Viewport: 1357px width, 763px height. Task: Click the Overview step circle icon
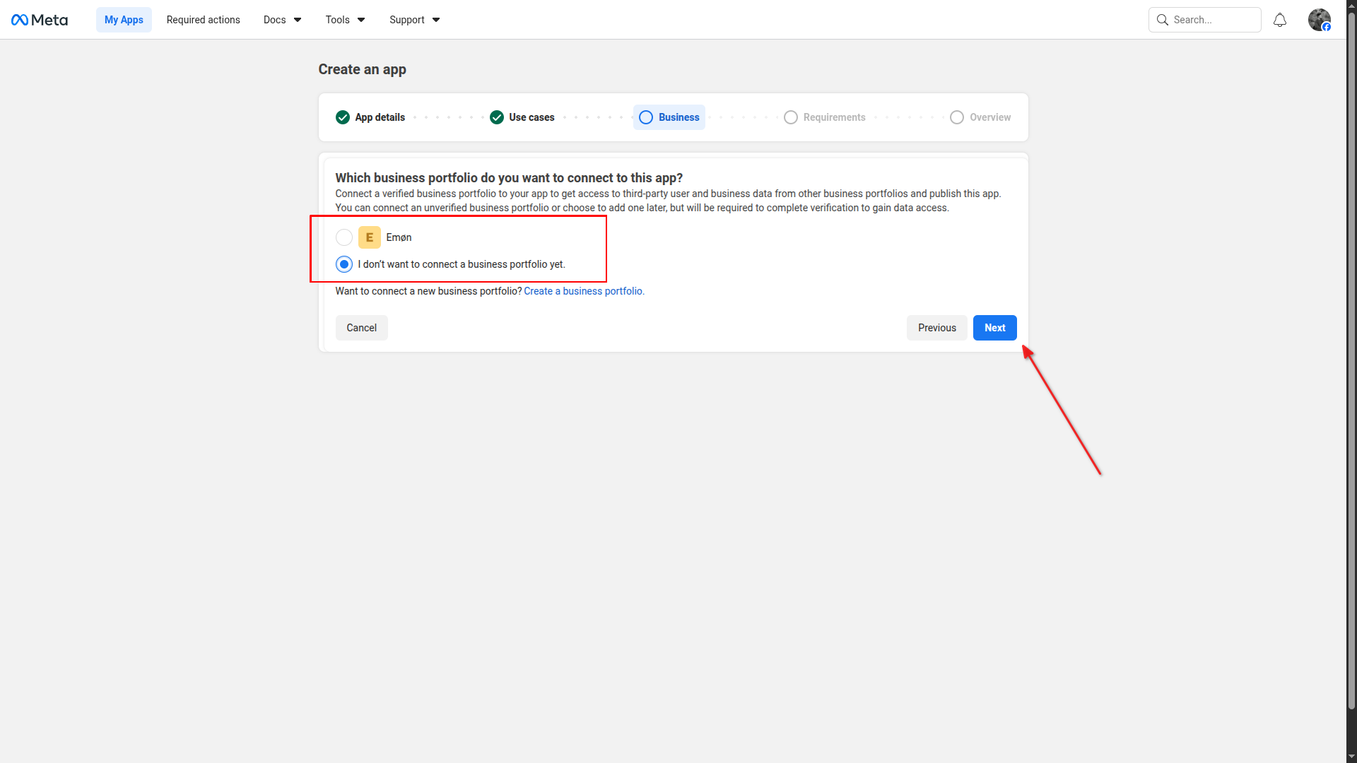[x=956, y=117]
